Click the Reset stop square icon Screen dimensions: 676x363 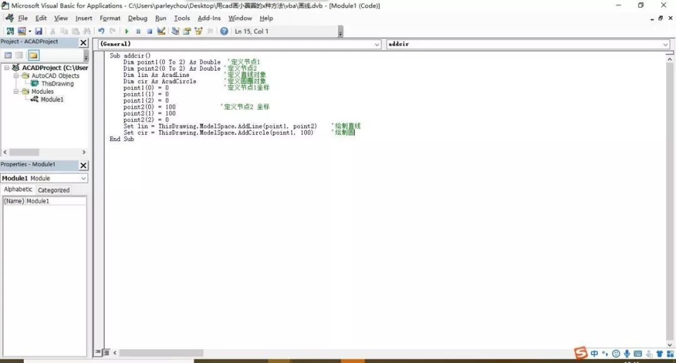click(150, 31)
